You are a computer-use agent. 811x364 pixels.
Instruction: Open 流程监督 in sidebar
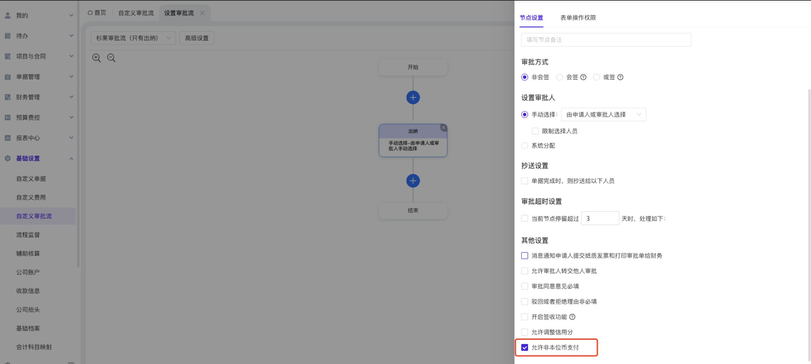(x=28, y=235)
